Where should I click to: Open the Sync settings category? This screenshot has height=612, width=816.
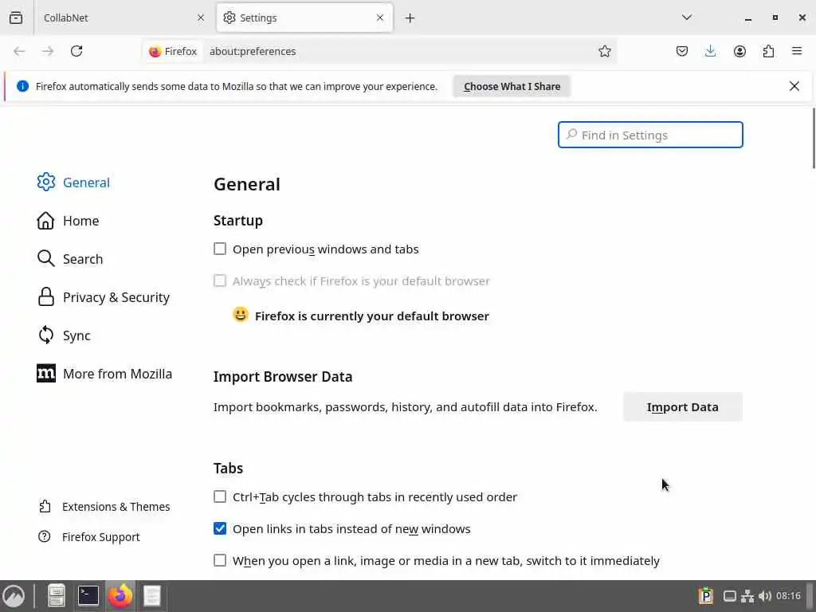point(64,335)
